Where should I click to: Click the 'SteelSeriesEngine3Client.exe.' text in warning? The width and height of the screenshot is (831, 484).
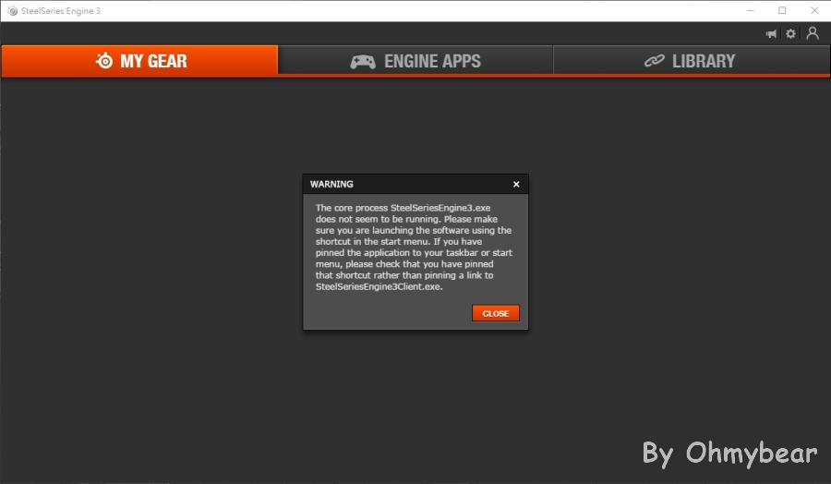(379, 286)
